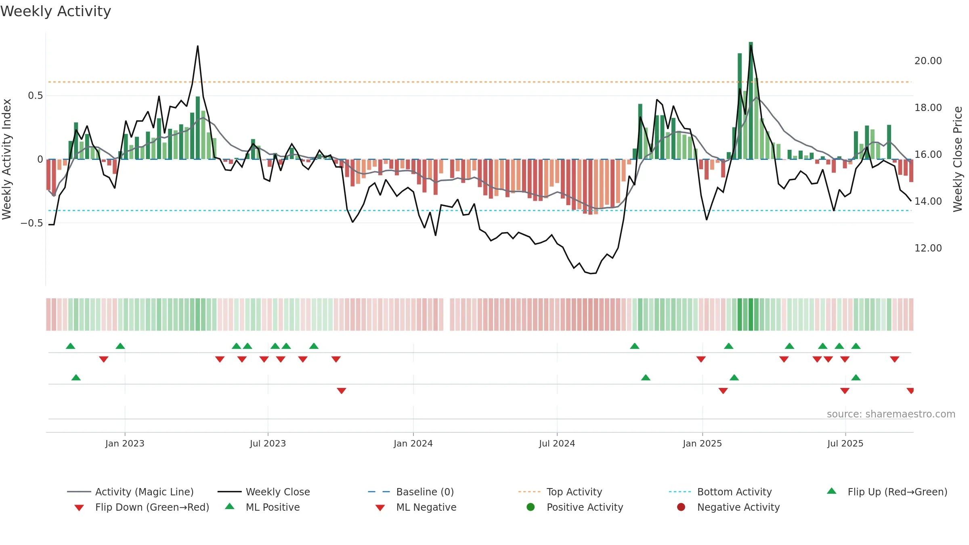Image resolution: width=969 pixels, height=545 pixels.
Task: Open the sharemaestro.com source credit
Action: 891,414
